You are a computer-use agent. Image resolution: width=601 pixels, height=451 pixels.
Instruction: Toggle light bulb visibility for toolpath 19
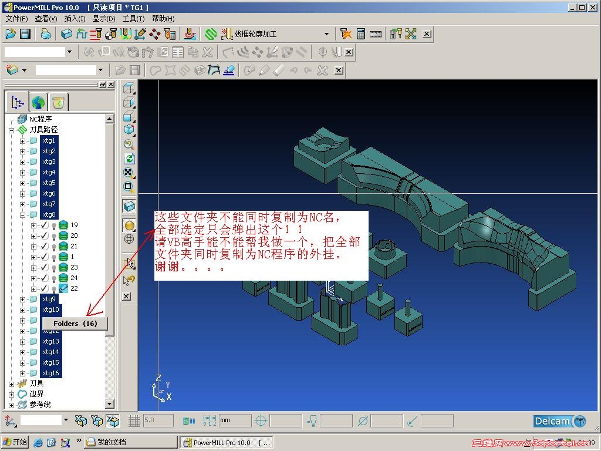[x=54, y=225]
